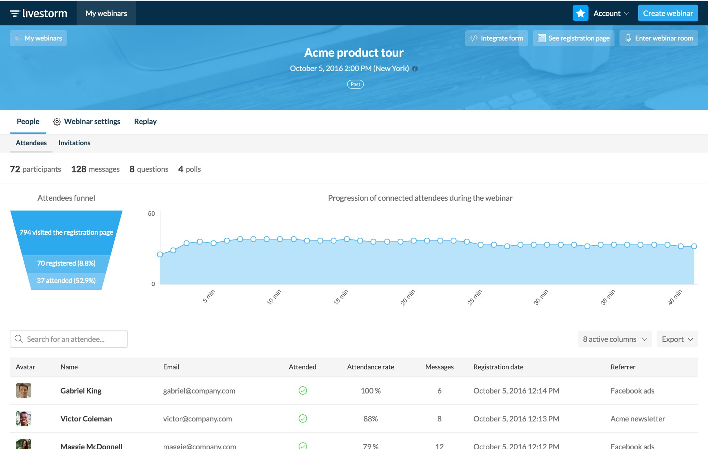708x449 pixels.
Task: Click the search magnifier in attendee search
Action: coord(19,339)
